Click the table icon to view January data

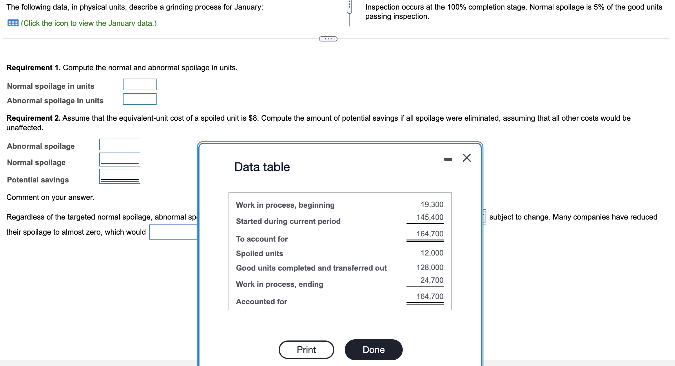tap(12, 23)
